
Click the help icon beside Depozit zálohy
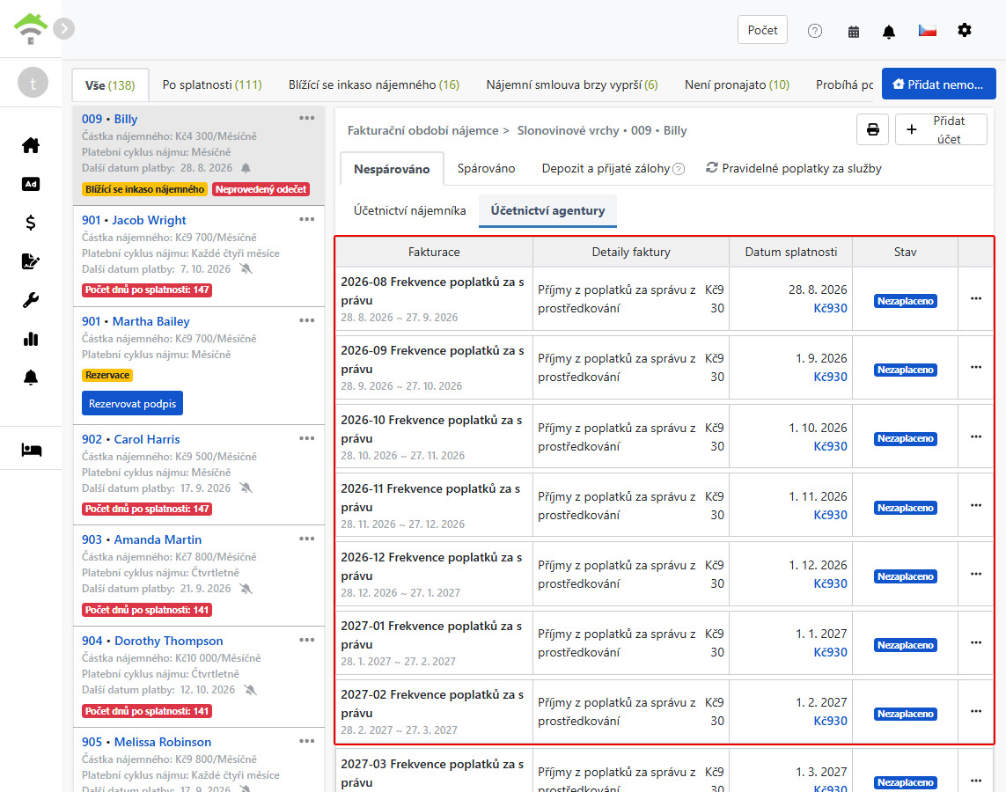(x=679, y=169)
